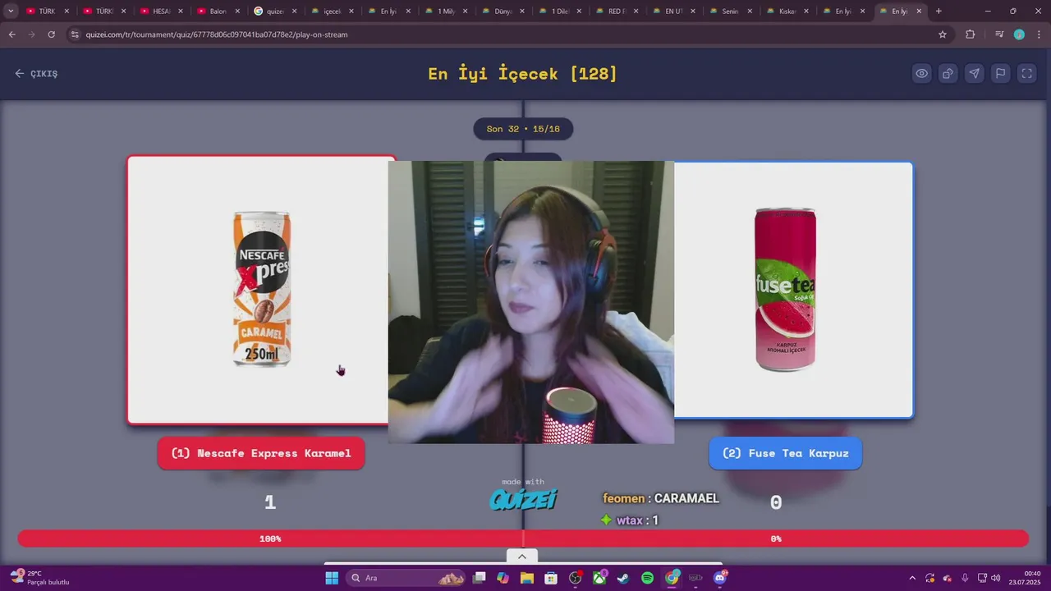
Task: Open Xbox app from taskbar
Action: coord(599,578)
